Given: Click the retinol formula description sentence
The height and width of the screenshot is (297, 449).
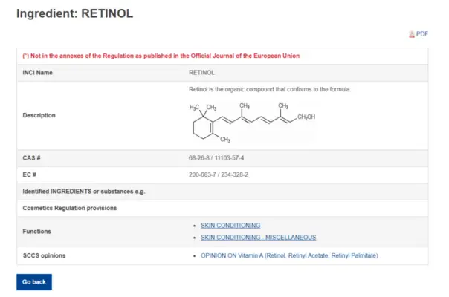Looking at the screenshot, I should click(x=269, y=89).
